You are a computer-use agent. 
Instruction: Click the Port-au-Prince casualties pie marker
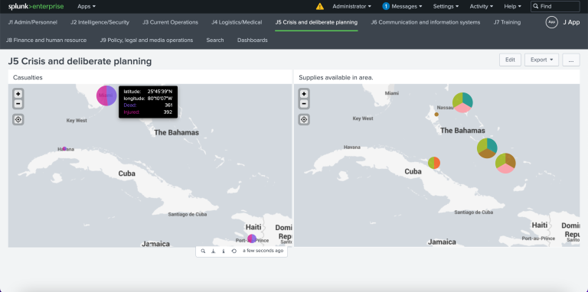[252, 238]
